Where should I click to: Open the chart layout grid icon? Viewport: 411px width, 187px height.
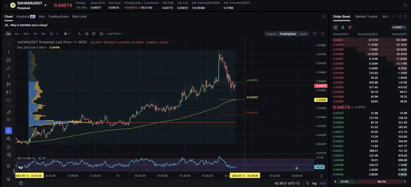pos(94,34)
